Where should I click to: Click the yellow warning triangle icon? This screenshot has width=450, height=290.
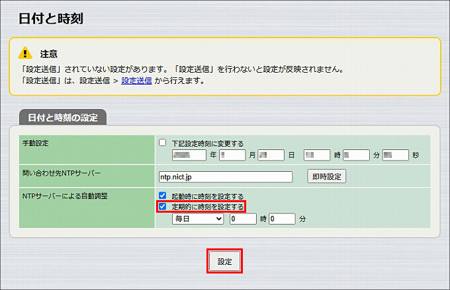pyautogui.click(x=25, y=53)
